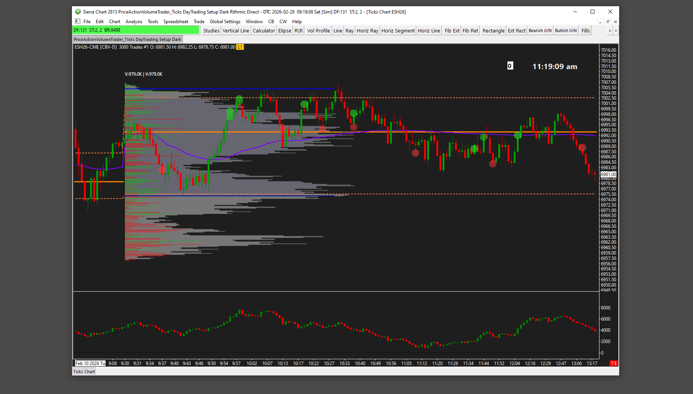The image size is (693, 394).
Task: Click the white 0 position box
Action: [x=510, y=66]
